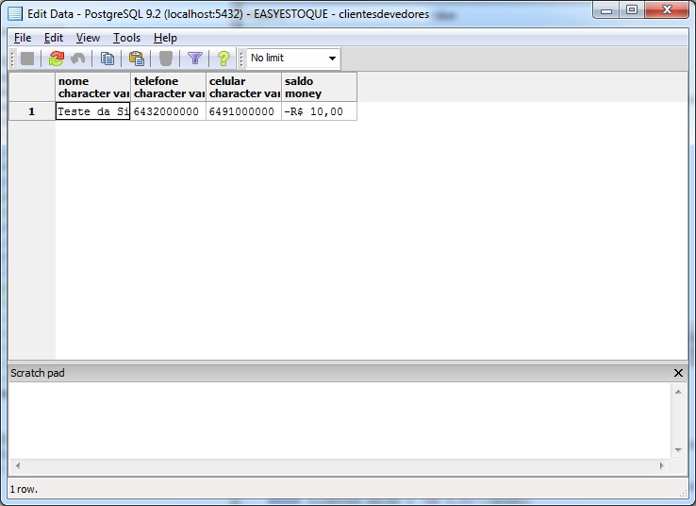696x506 pixels.
Task: Open the Tools menu
Action: pos(126,38)
